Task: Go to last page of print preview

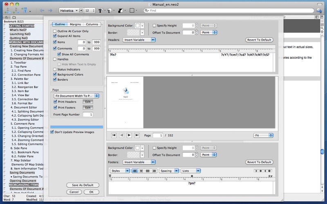Action: (x=137, y=135)
